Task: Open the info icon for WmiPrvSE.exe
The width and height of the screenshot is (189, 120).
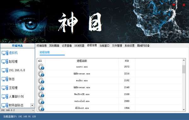Action: (x=41, y=94)
